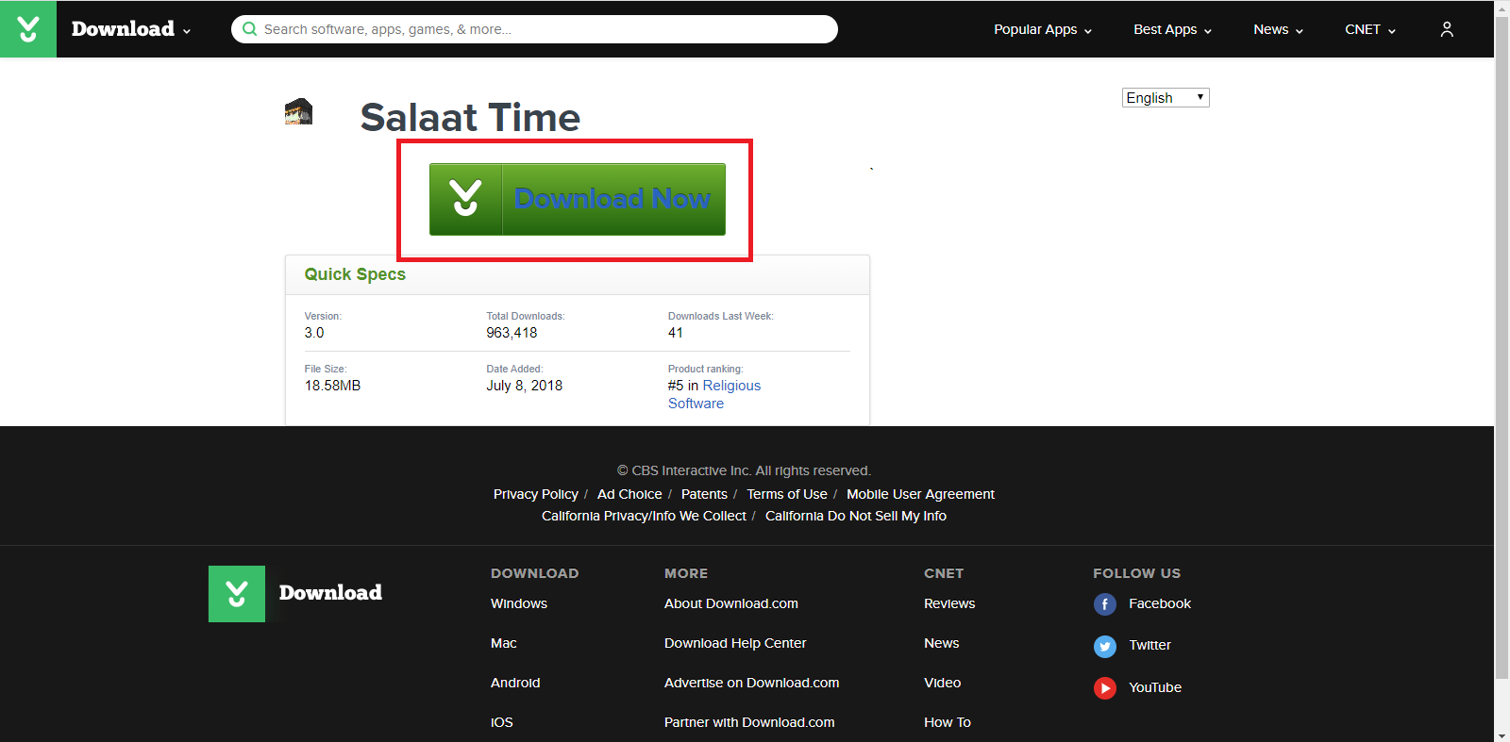Open About Download.com link
The width and height of the screenshot is (1510, 742).
coord(731,603)
